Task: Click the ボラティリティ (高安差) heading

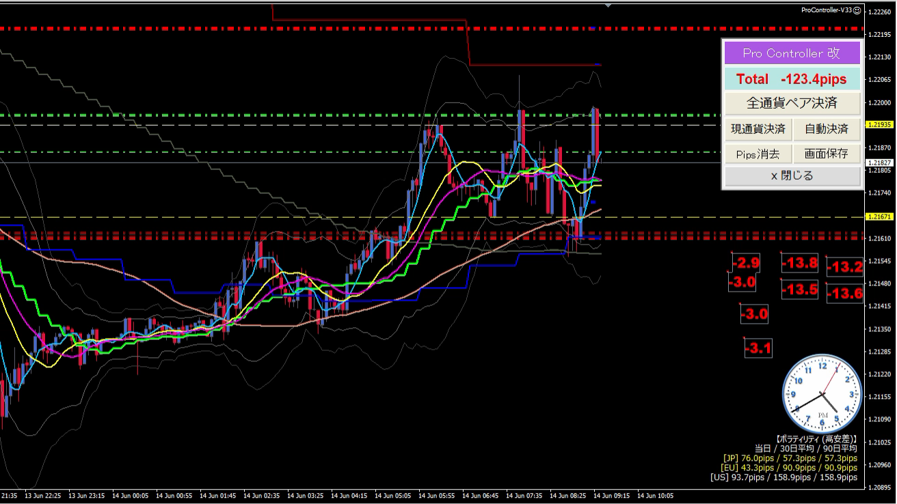Action: [x=816, y=439]
